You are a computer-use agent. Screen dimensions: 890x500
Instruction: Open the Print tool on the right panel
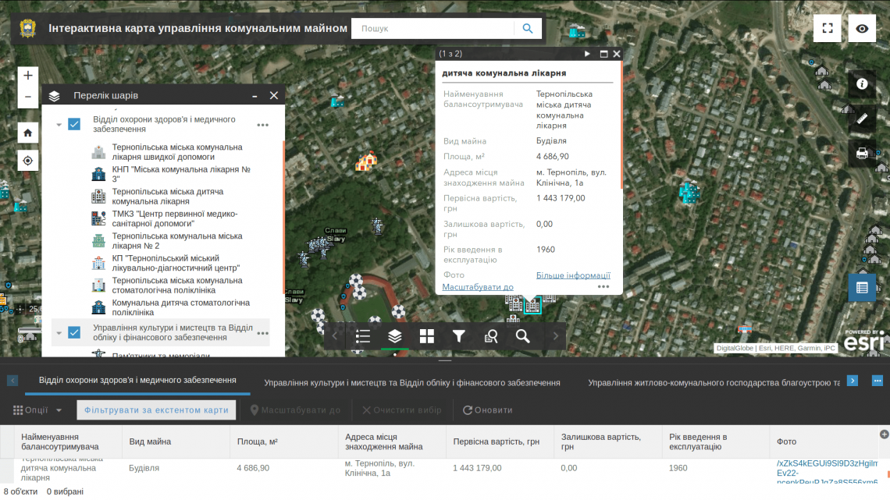[x=862, y=153]
